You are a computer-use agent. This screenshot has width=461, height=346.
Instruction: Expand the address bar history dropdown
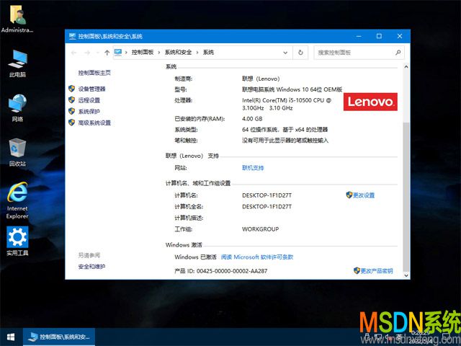tap(285, 53)
